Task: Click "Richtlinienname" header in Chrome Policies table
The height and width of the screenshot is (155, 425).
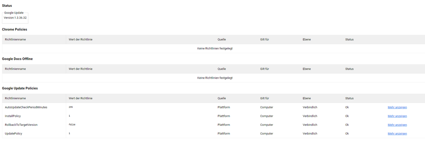Action: coord(15,39)
